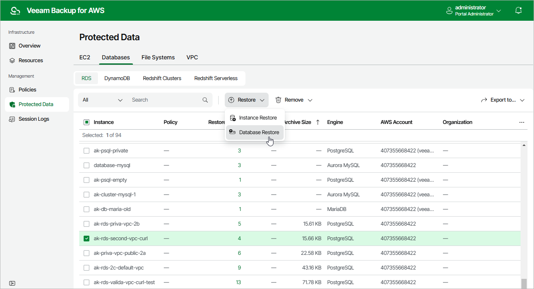Click the Resources layers icon

(x=12, y=61)
